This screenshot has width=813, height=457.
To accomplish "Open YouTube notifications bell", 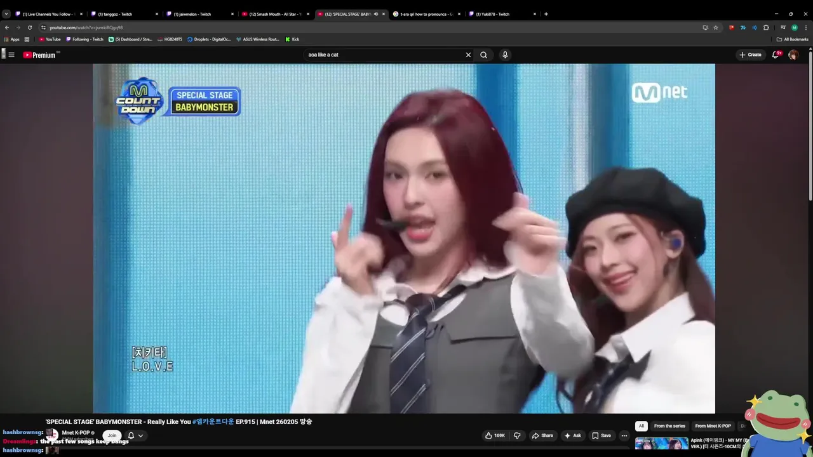I will point(776,55).
